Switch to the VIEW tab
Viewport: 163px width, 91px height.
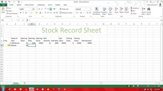click(x=65, y=5)
